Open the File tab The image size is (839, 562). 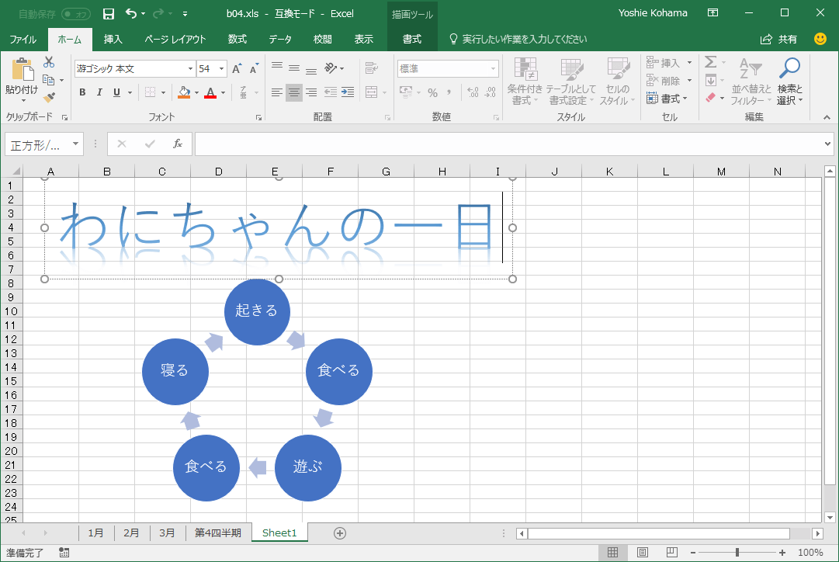point(23,39)
